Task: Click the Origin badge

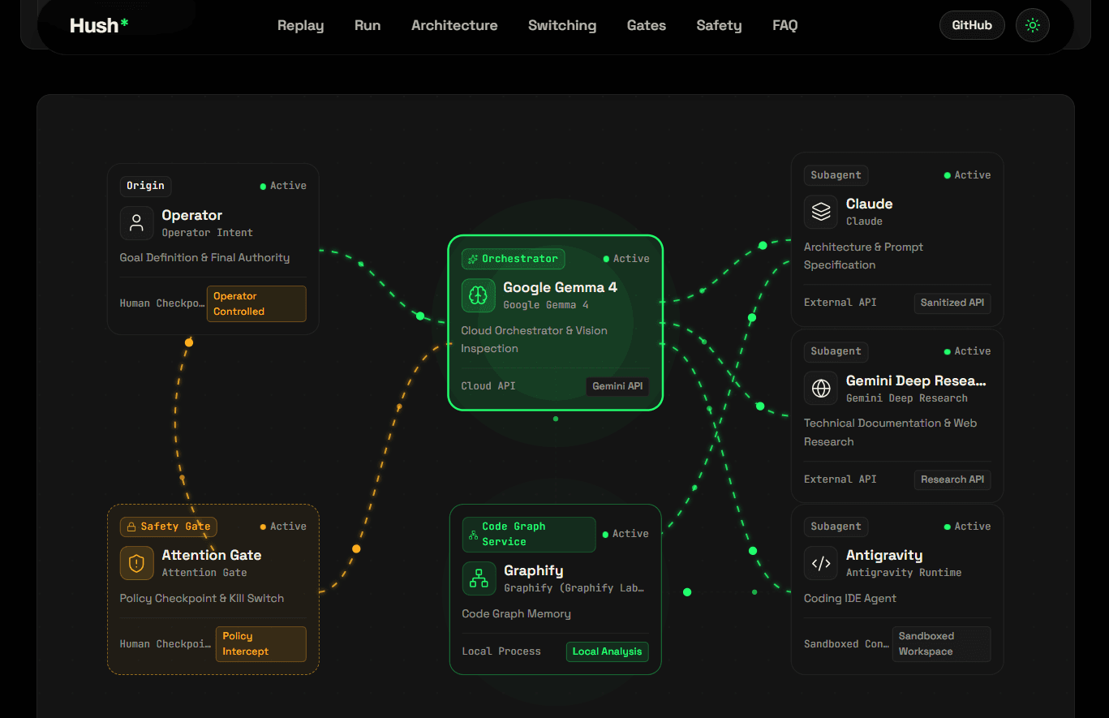Action: click(145, 186)
